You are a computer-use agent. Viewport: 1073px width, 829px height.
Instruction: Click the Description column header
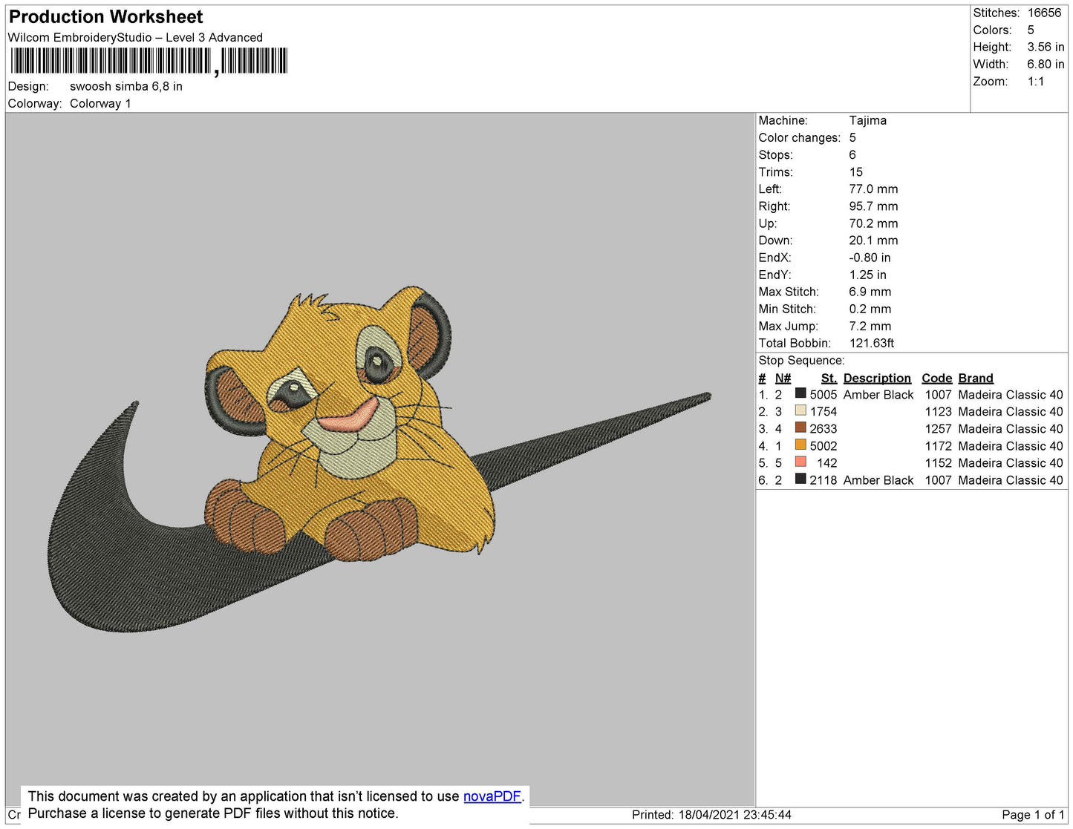coord(876,378)
